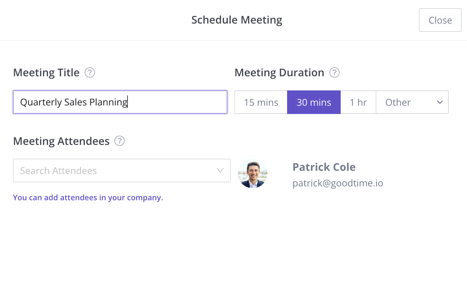Click into the Meeting Title text field
The image size is (467, 288).
(x=177, y=102)
